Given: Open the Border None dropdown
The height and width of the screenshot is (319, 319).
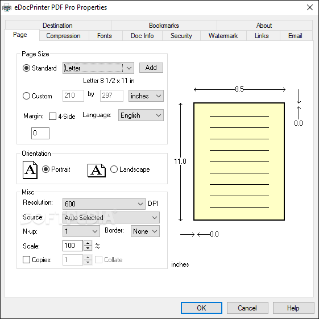Looking at the screenshot, I should pos(145,231).
